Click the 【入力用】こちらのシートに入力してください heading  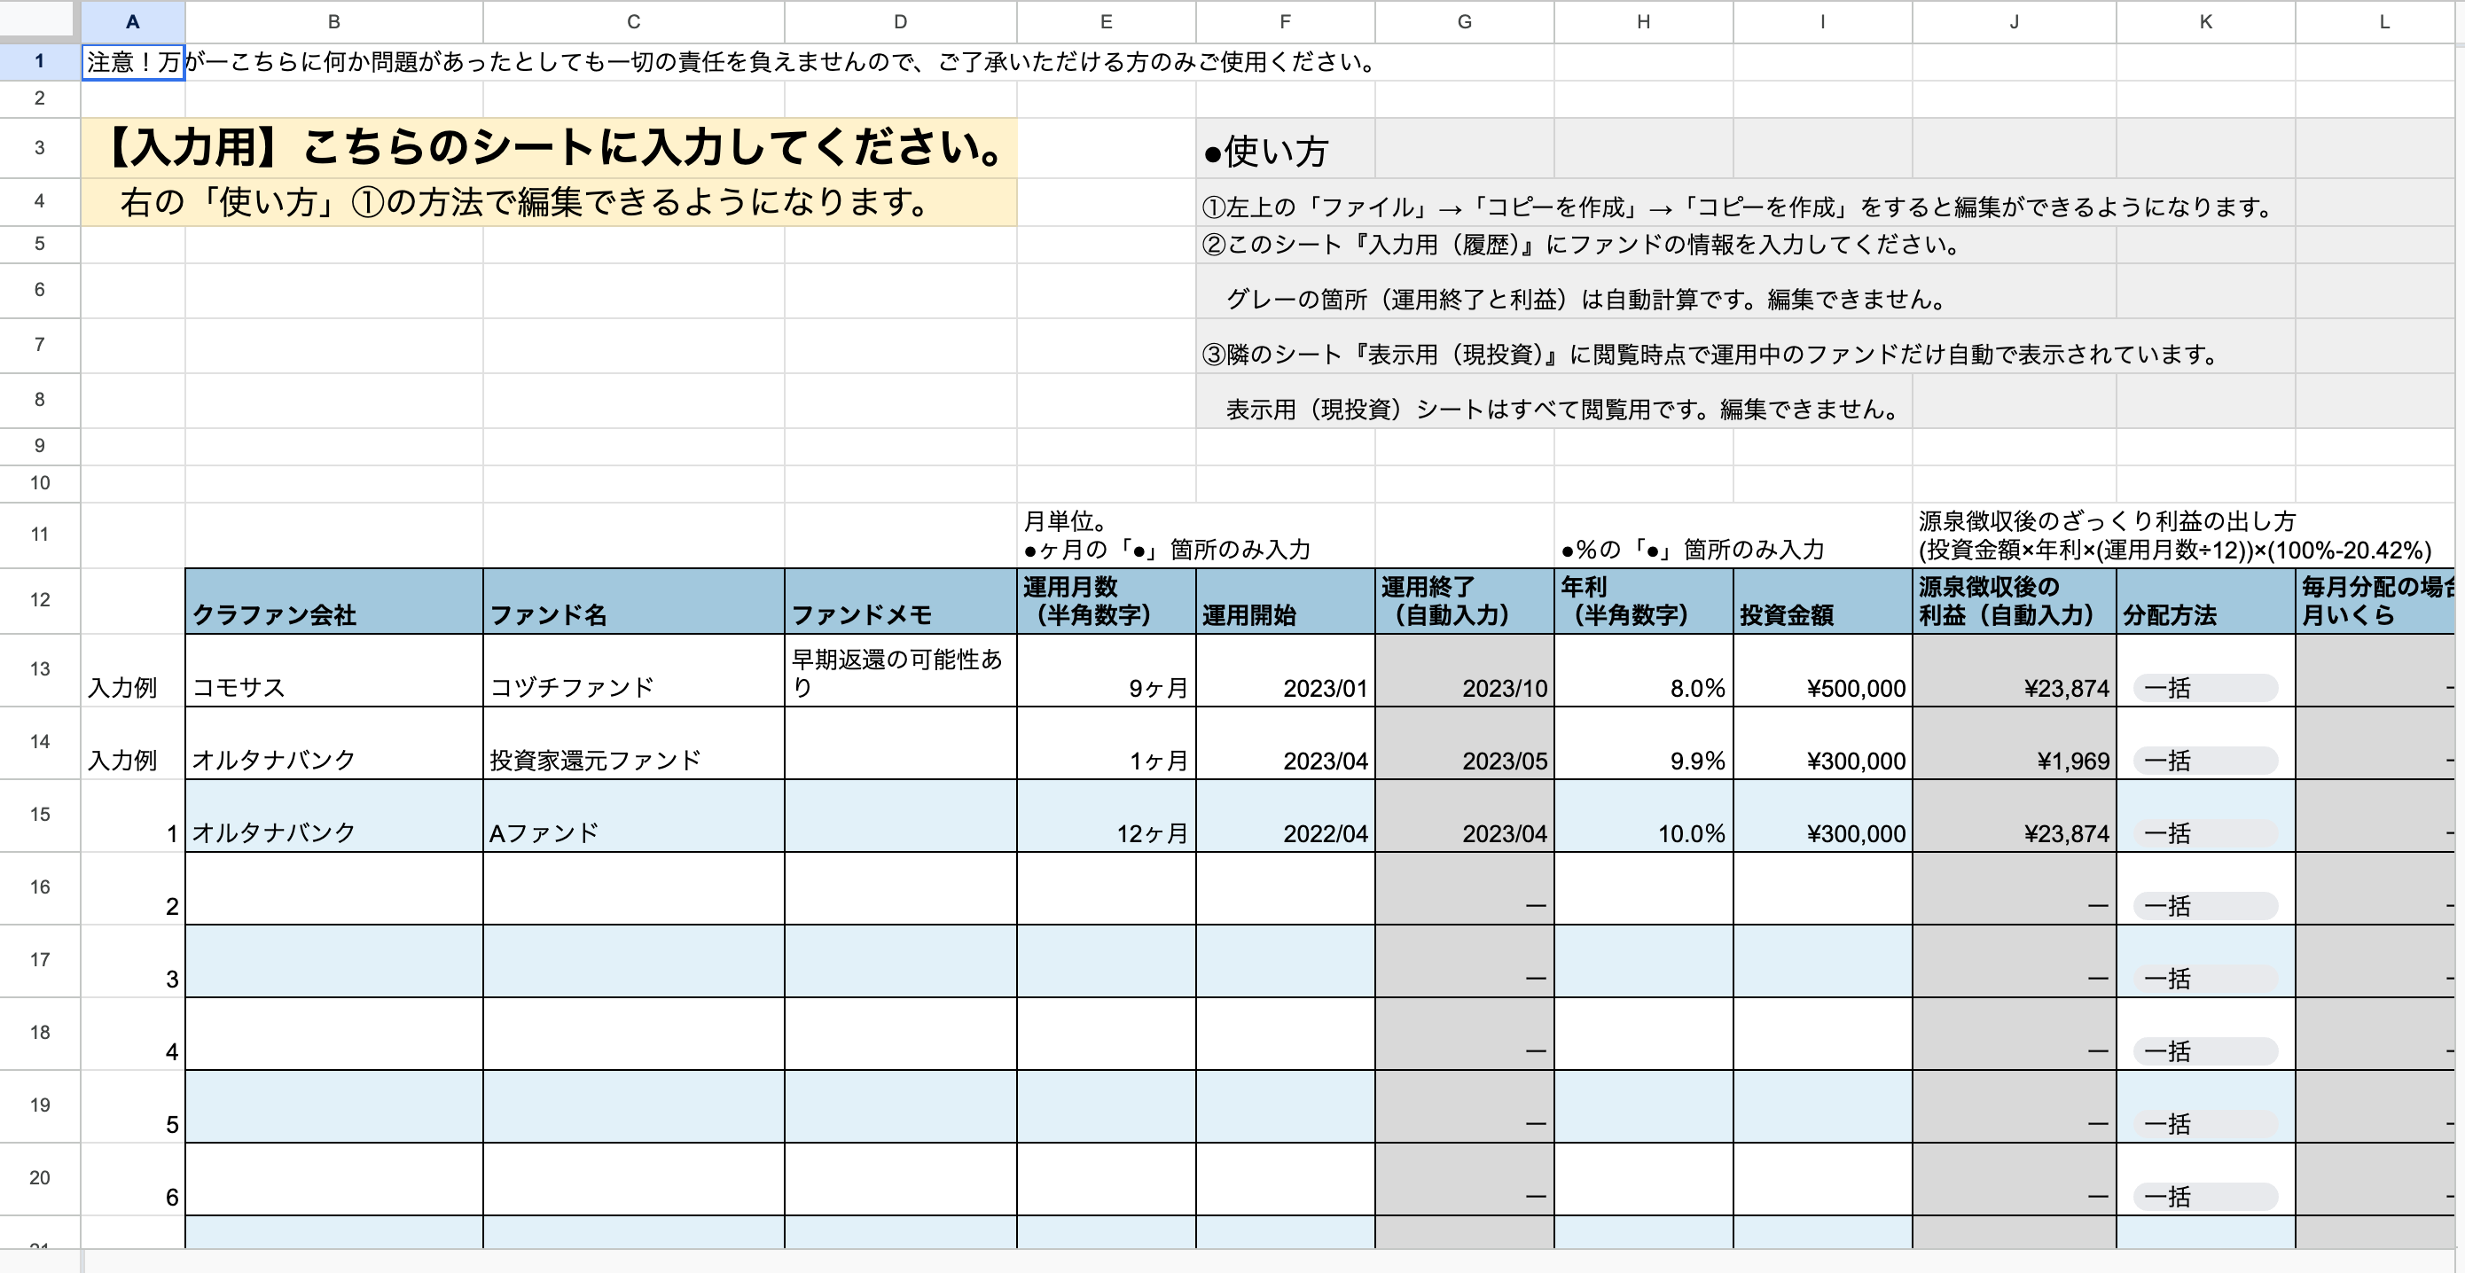click(549, 148)
